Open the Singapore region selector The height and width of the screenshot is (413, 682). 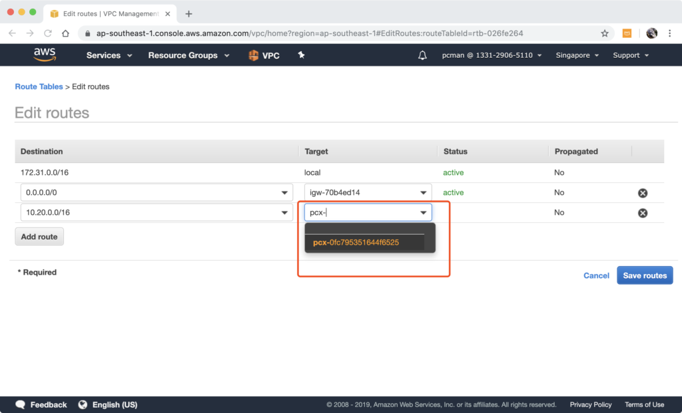[x=577, y=55]
